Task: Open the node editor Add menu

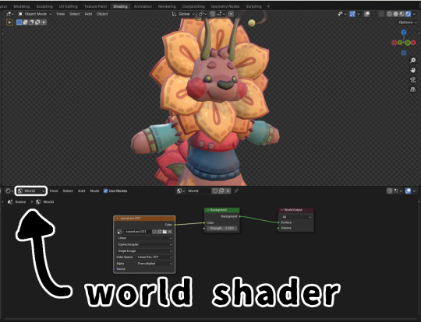Action: coord(81,191)
